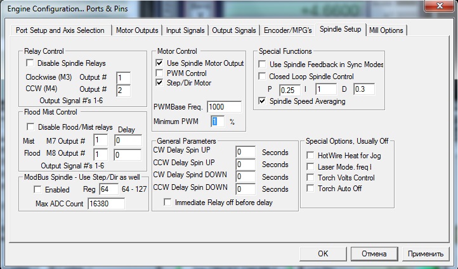This screenshot has width=458, height=269.
Task: Toggle Use Spindle Motor Output checkbox
Action: tap(159, 63)
